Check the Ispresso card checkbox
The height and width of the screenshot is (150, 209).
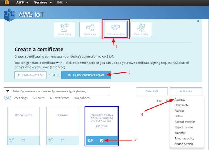[x=62, y=140]
